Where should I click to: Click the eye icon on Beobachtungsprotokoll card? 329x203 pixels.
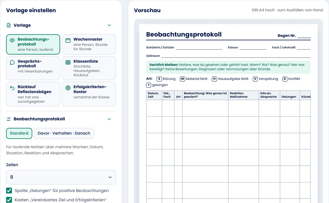[x=12, y=40]
